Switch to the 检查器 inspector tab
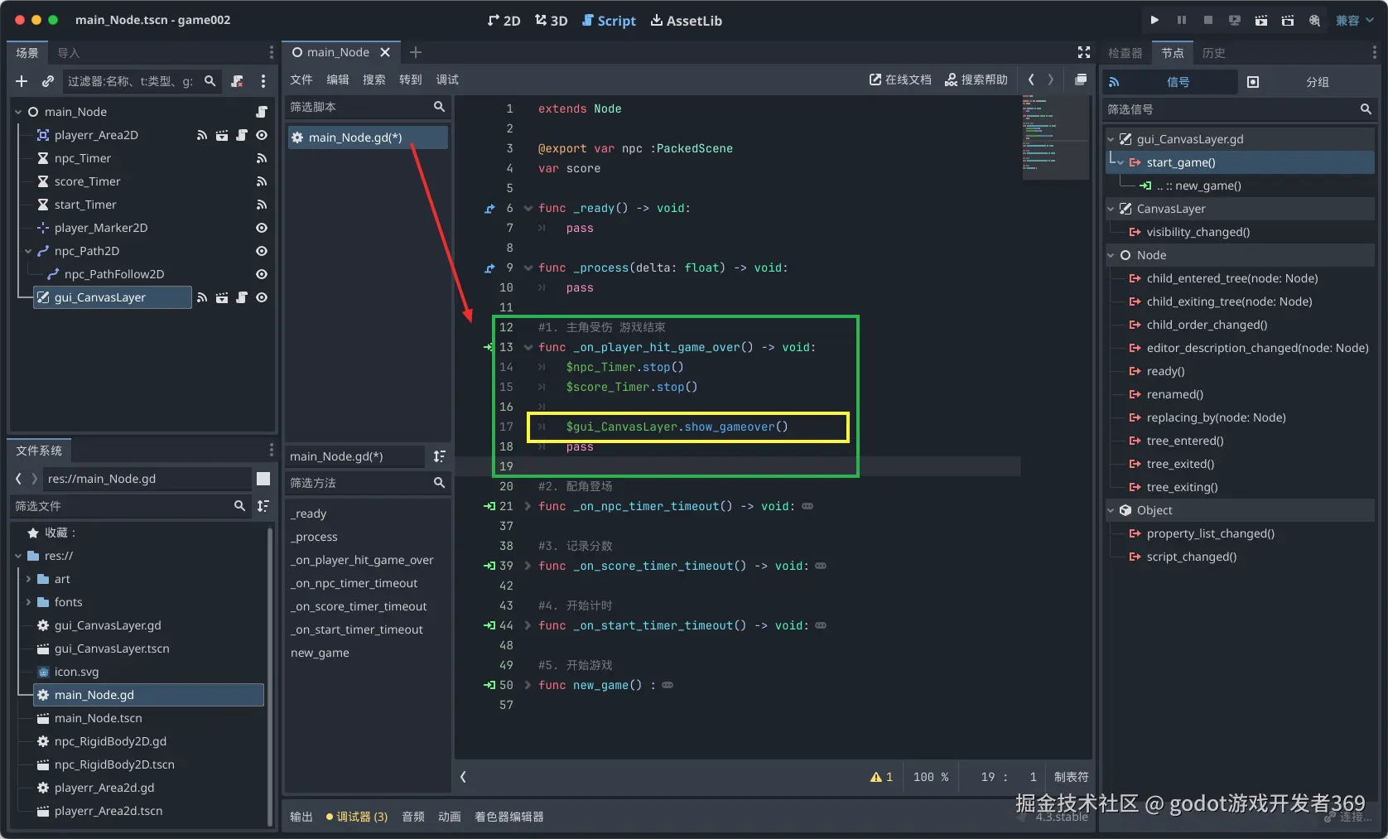This screenshot has width=1388, height=839. point(1125,53)
